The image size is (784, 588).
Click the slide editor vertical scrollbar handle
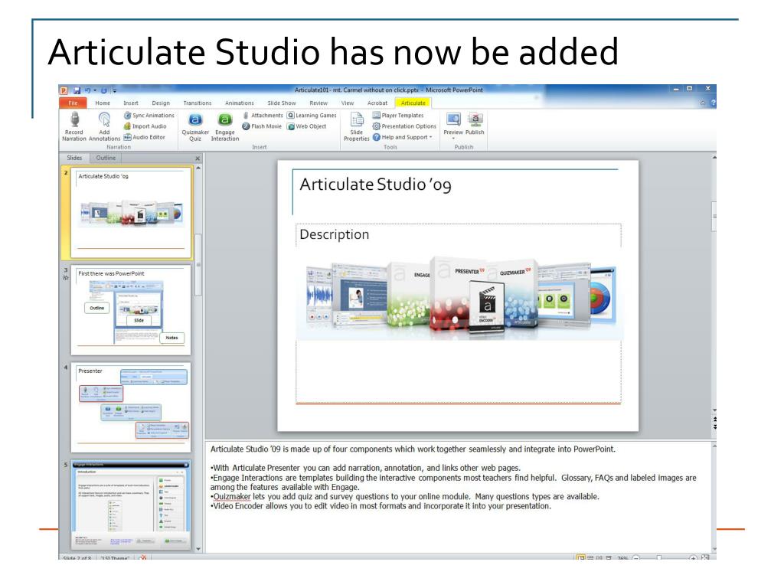[x=714, y=216]
